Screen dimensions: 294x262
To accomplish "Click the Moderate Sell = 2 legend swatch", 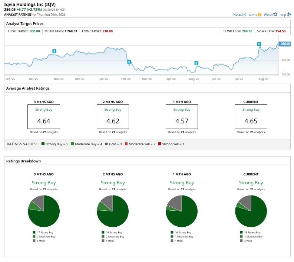I will (126, 144).
